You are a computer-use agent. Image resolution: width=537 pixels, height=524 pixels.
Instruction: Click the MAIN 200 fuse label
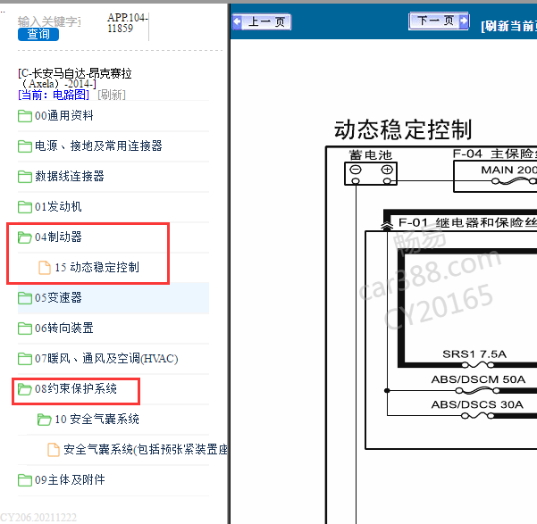[x=508, y=171]
